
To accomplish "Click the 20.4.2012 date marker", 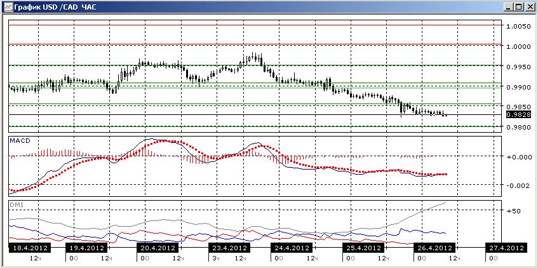I will click(x=157, y=248).
